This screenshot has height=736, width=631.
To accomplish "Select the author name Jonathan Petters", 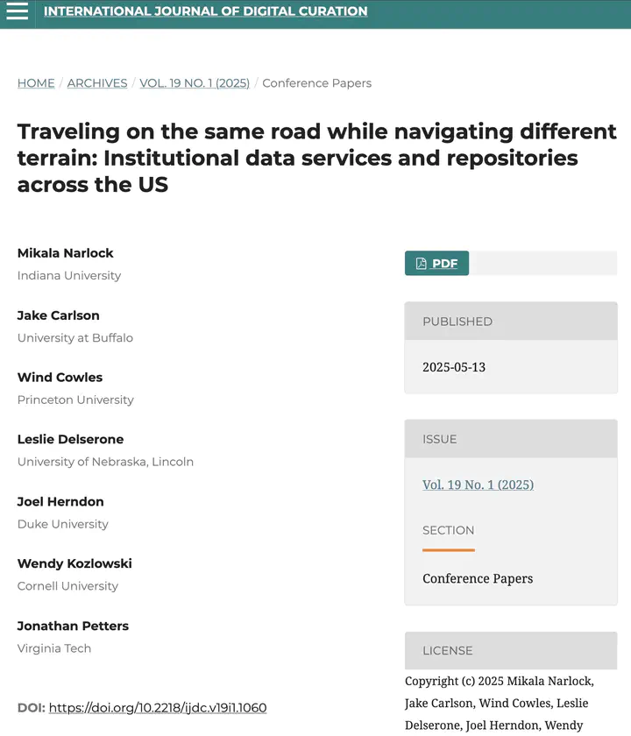I will pyautogui.click(x=73, y=626).
